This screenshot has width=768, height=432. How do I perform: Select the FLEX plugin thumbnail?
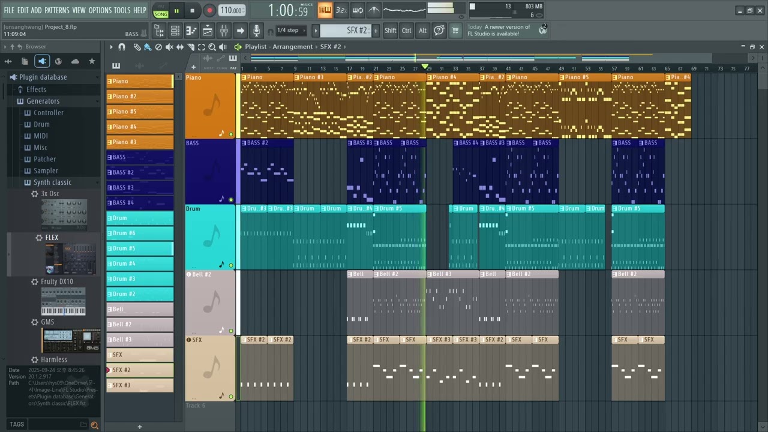click(70, 258)
